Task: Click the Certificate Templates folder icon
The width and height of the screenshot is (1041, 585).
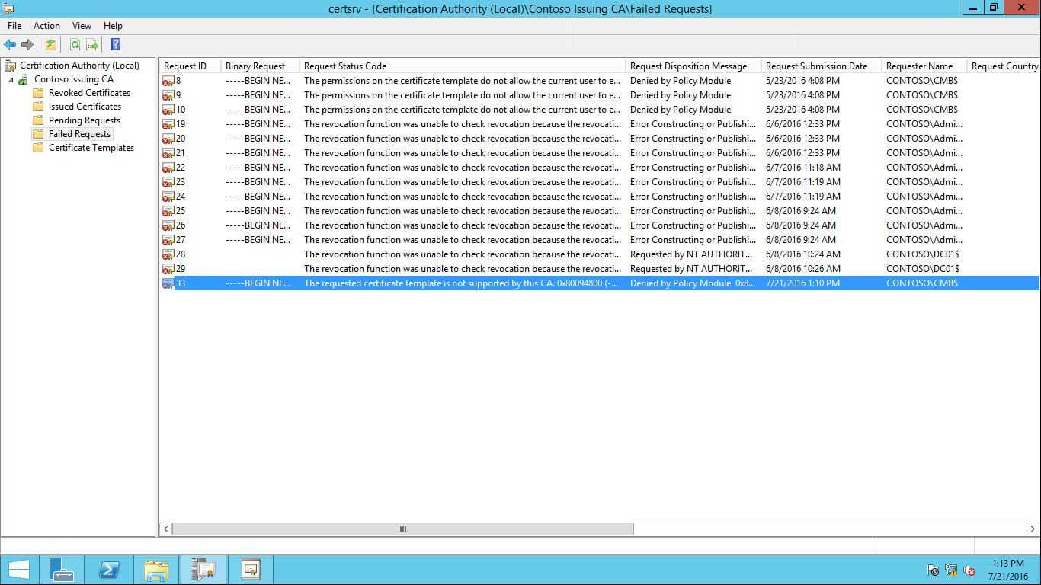Action: 38,148
